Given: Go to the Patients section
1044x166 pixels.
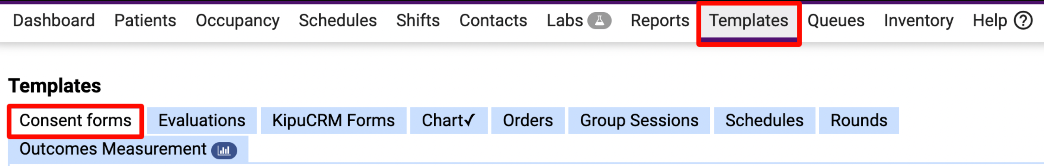Looking at the screenshot, I should (x=145, y=20).
